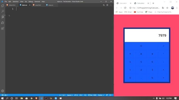Click the C clear button on calculator
The image size is (179, 100).
[141, 46]
